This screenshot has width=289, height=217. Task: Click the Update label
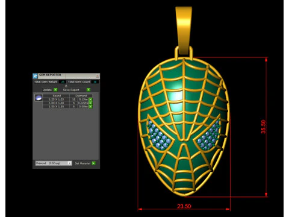coord(47,90)
